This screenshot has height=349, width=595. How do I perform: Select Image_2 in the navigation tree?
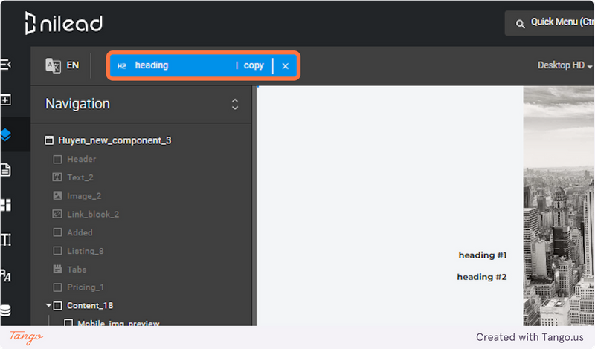(84, 196)
